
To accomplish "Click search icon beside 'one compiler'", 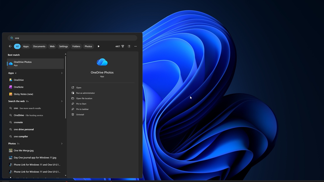I will (10, 136).
